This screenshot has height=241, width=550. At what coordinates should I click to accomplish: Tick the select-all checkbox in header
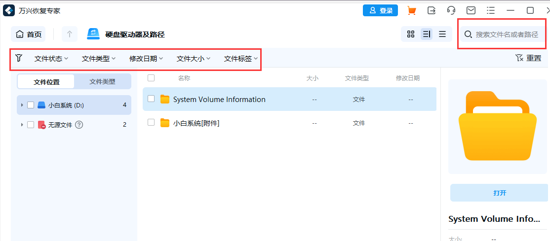pyautogui.click(x=151, y=78)
